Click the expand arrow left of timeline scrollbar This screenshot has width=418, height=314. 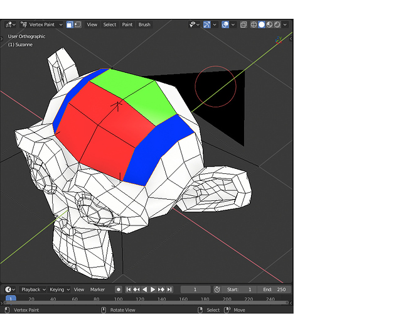(x=2, y=303)
